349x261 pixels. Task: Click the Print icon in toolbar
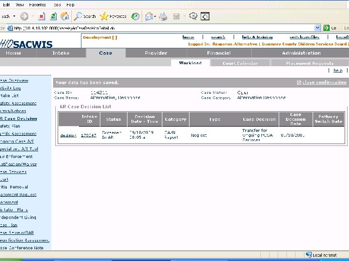pos(163,16)
